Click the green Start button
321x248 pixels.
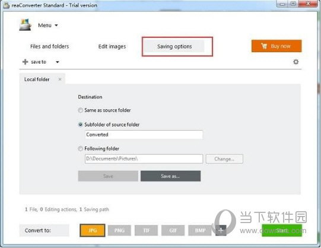pos(282,231)
